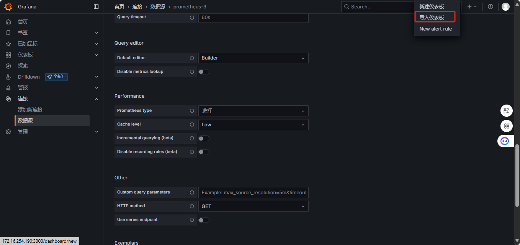Show info for Disable metrics lookup
The width and height of the screenshot is (520, 245).
192,72
